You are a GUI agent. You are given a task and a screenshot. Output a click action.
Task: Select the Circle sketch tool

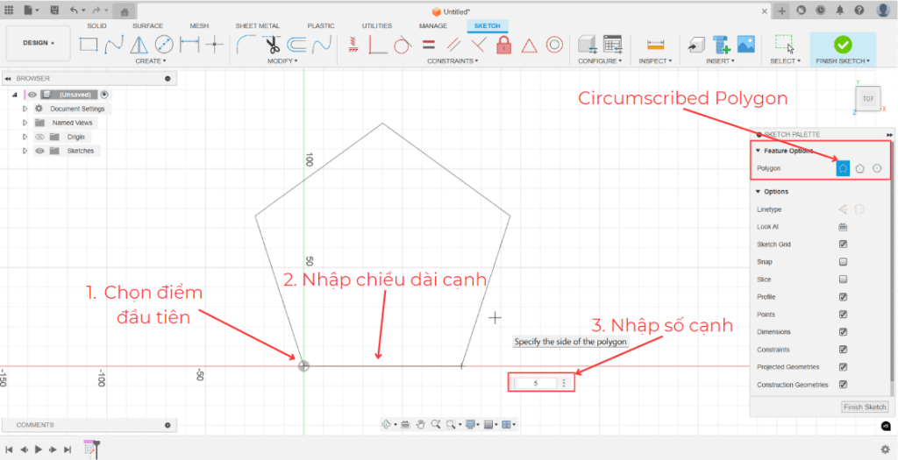(164, 44)
